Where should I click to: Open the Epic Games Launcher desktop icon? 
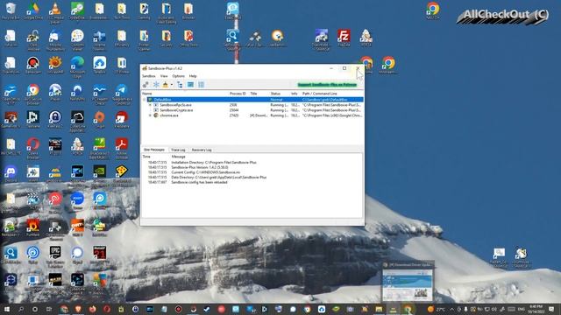click(x=55, y=256)
